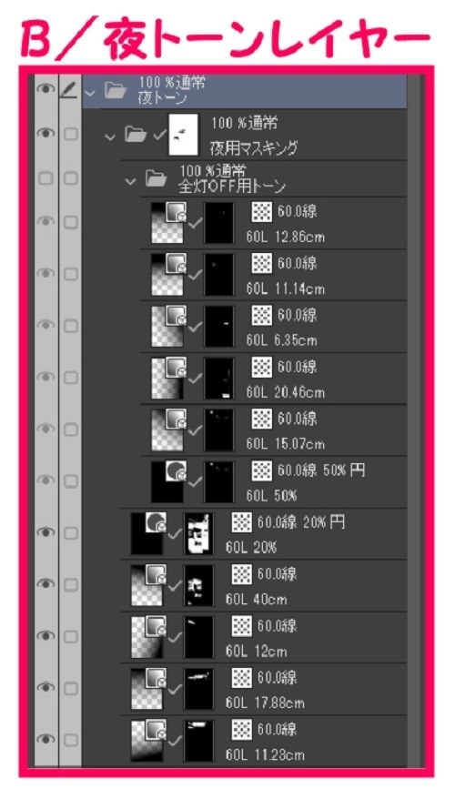Select the 60L 15.07cm layer name
This screenshot has height=799, width=455.
point(286,444)
